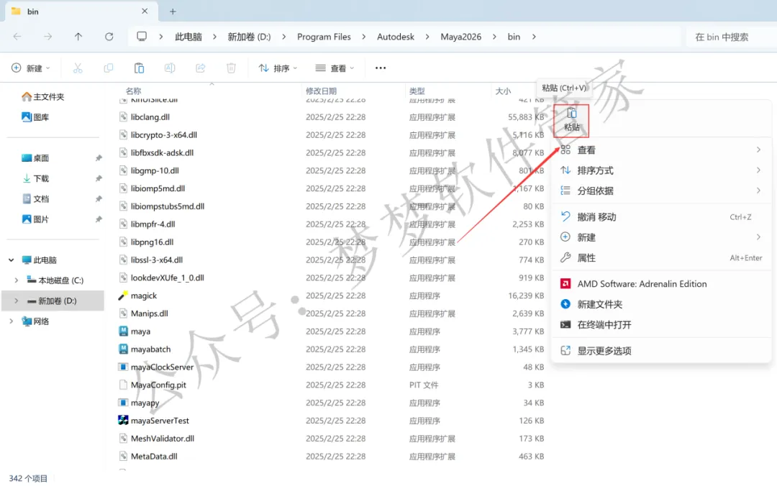Image resolution: width=777 pixels, height=486 pixels.
Task: Sort by Size (大小) column header
Action: pos(503,91)
